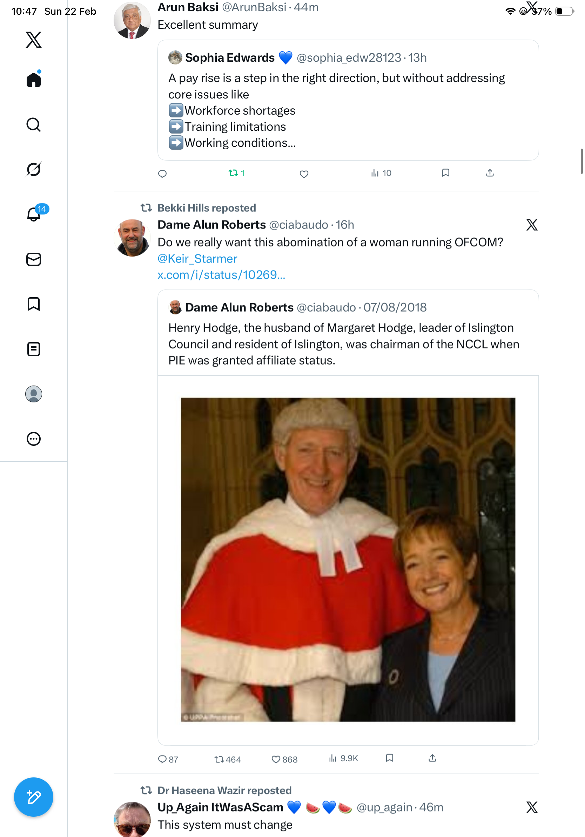
Task: Tap the @Keir_Starmer mention link
Action: pos(197,258)
